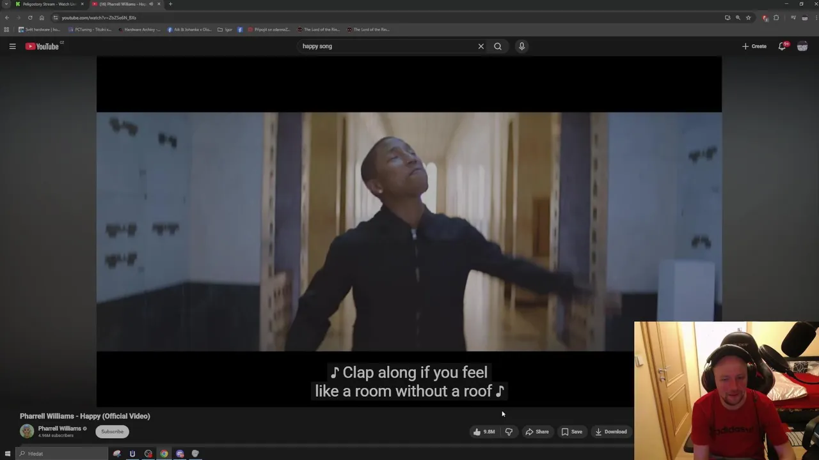Screen dimensions: 819x460
Task: Open the bookmarks apps grid icon
Action: tap(6, 29)
